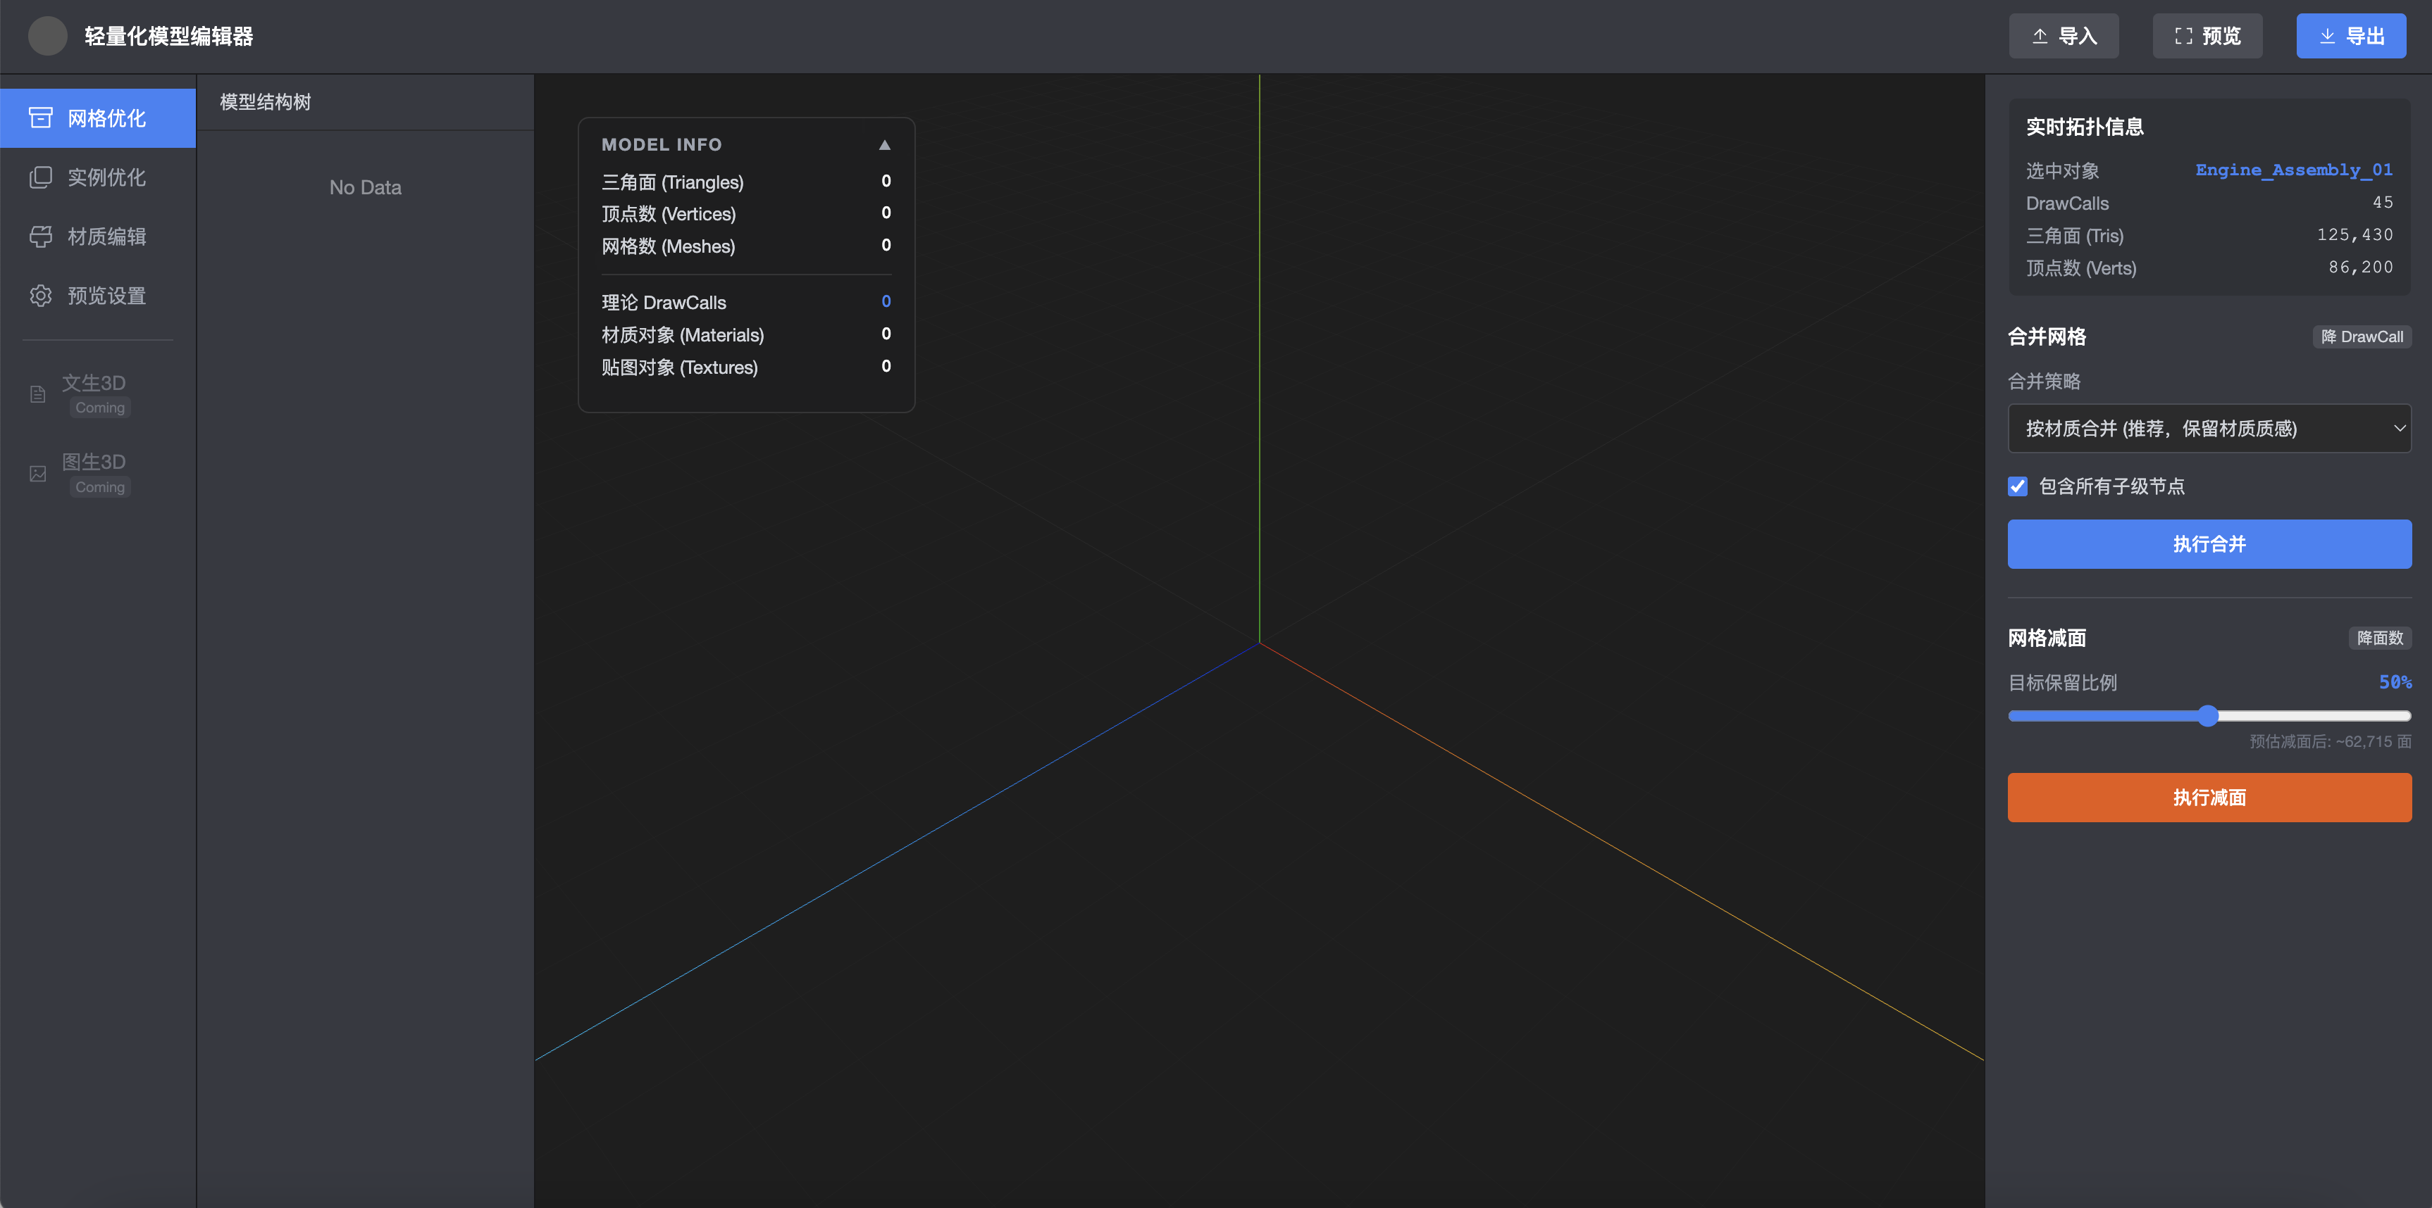Image resolution: width=2432 pixels, height=1208 pixels.
Task: Click the upload arrow icon on 导入
Action: click(x=2040, y=36)
